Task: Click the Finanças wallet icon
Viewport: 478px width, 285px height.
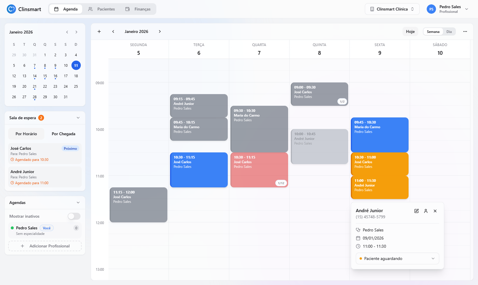Action: click(x=127, y=9)
